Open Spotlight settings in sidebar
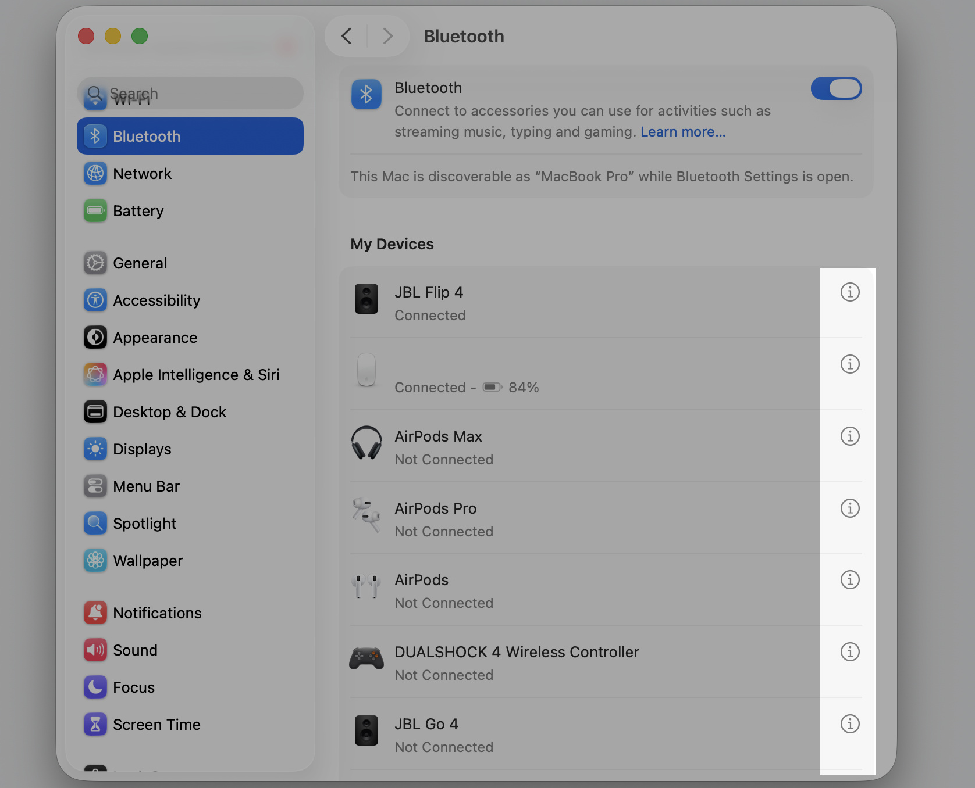Image resolution: width=975 pixels, height=788 pixels. click(190, 523)
